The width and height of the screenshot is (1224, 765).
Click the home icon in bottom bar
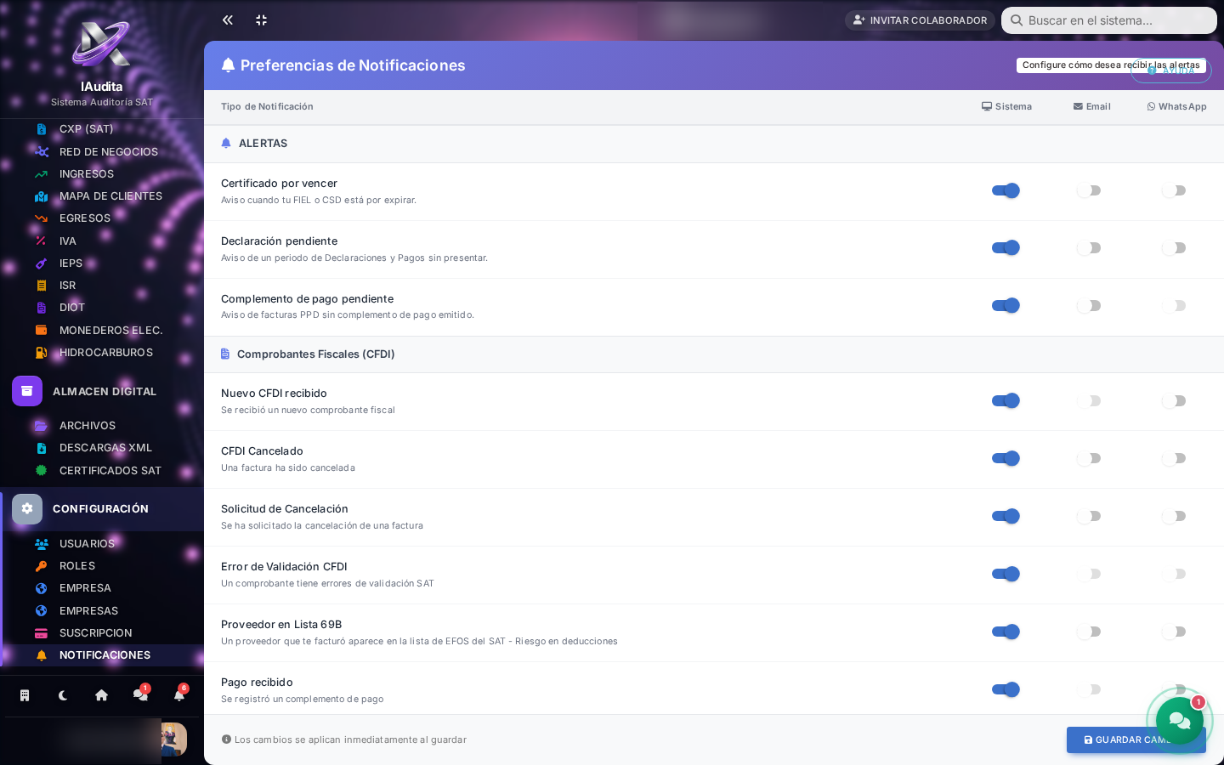coord(101,695)
